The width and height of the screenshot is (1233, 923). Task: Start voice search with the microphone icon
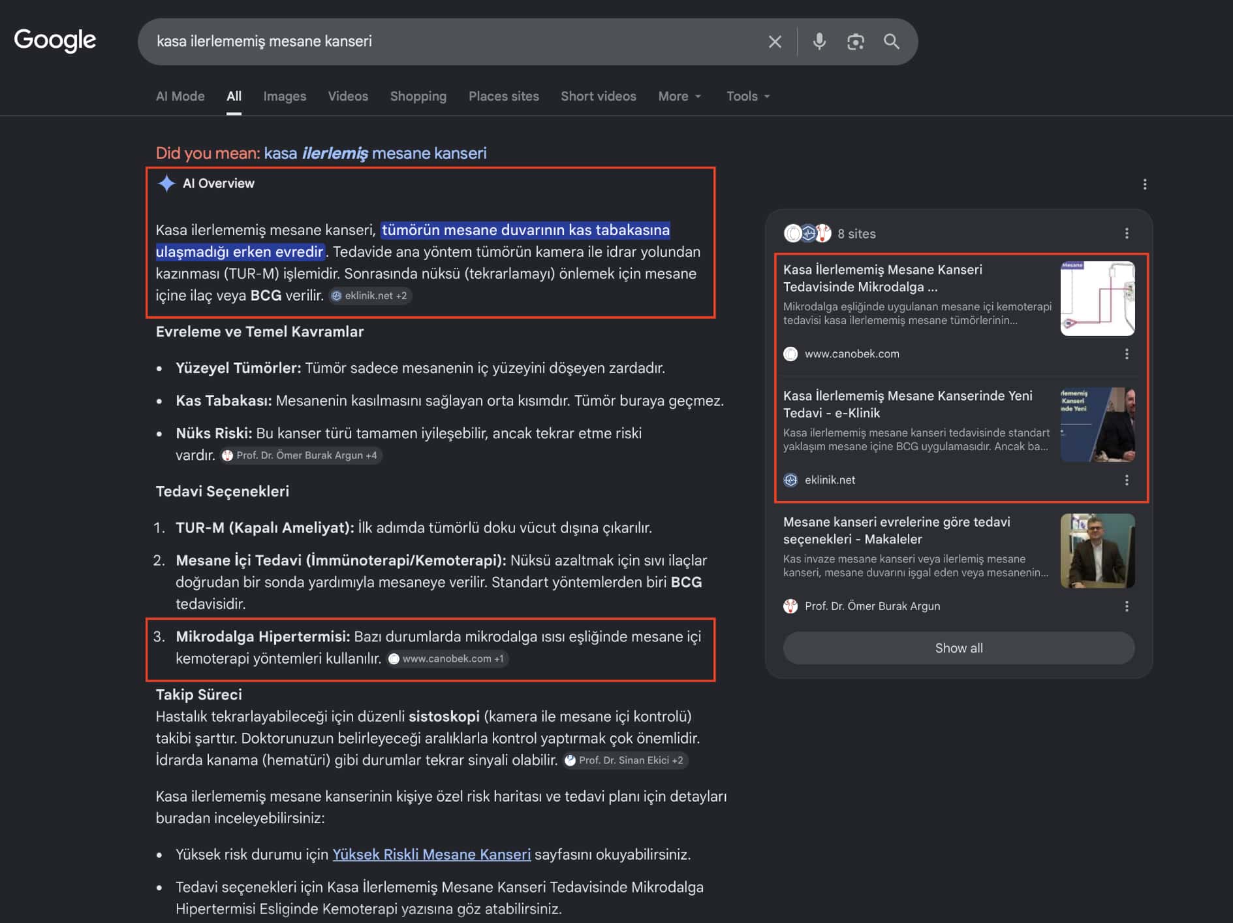point(819,42)
